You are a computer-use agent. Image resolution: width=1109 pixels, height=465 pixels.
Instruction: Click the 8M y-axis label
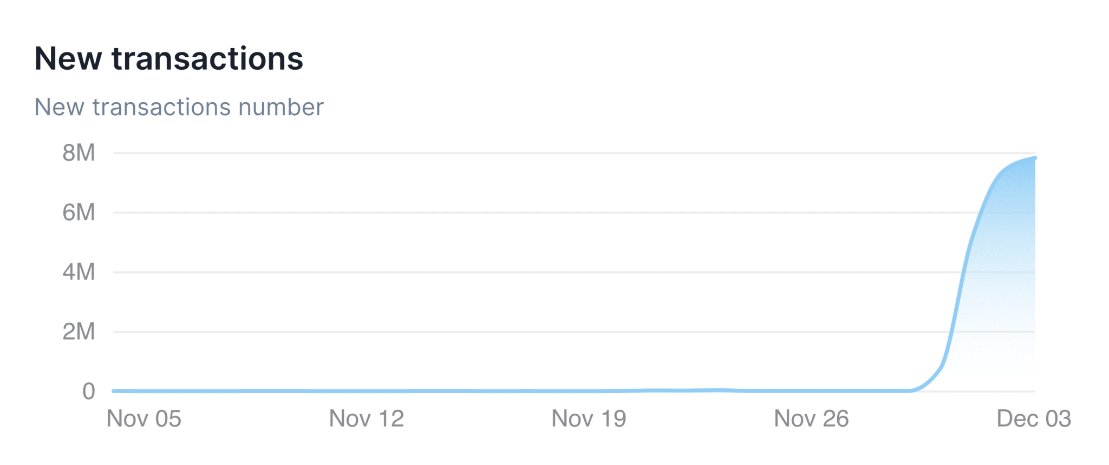pos(79,153)
